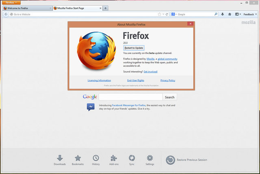Image resolution: width=260 pixels, height=174 pixels.
Task: Click Restore Previous Session
Action: pyautogui.click(x=186, y=160)
